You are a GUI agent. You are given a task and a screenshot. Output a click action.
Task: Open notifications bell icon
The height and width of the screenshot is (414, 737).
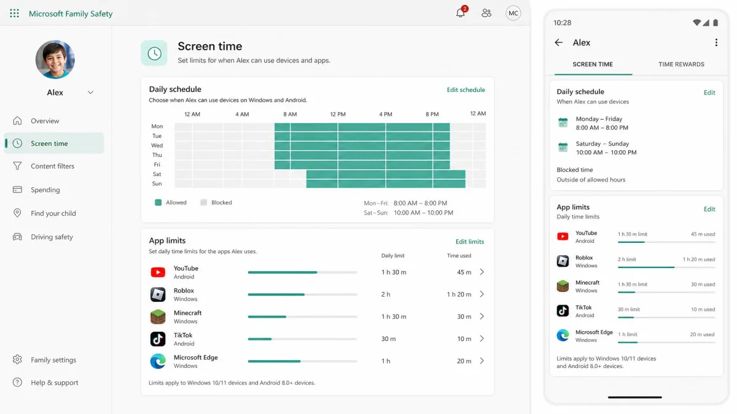tap(461, 12)
